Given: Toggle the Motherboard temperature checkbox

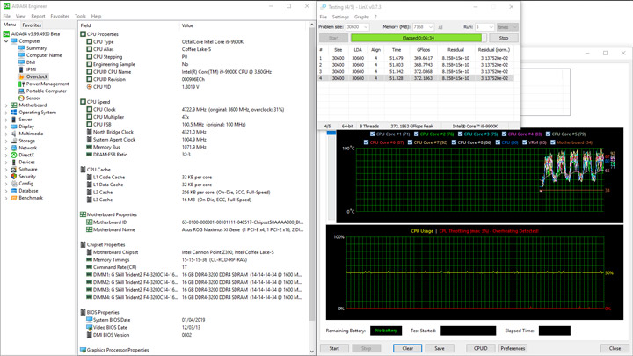Looking at the screenshot, I should [552, 142].
